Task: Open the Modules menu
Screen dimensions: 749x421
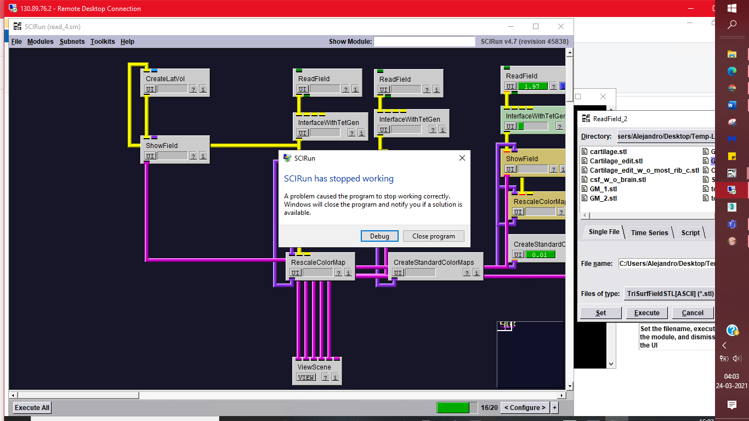Action: pos(40,41)
